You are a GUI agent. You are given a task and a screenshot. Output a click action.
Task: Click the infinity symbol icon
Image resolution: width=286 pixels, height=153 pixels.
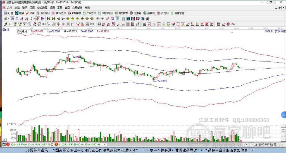[x=233, y=24]
